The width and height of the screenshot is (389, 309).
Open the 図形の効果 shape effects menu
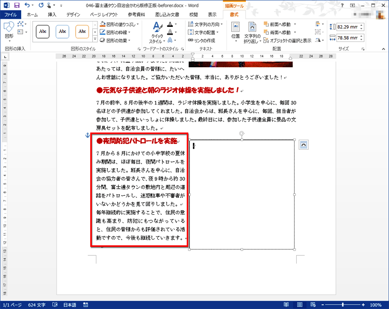pos(115,40)
